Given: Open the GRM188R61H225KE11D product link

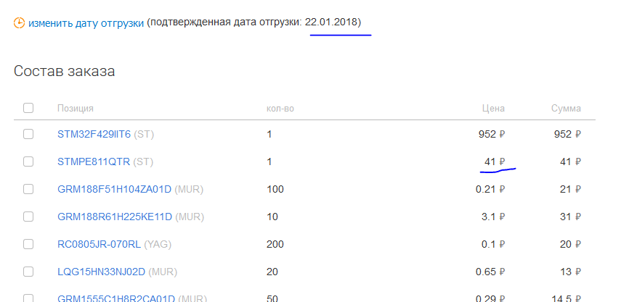Looking at the screenshot, I should [115, 217].
